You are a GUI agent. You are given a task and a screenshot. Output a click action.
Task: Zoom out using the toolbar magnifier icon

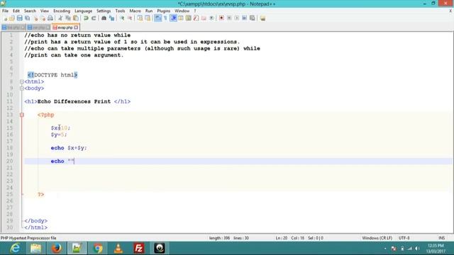pyautogui.click(x=130, y=18)
